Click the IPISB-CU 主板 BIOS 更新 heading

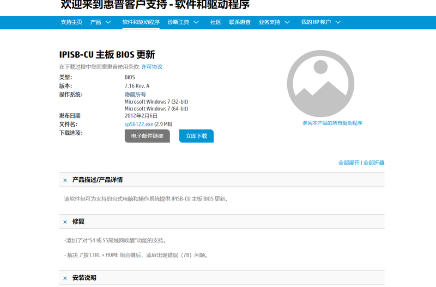pyautogui.click(x=107, y=54)
